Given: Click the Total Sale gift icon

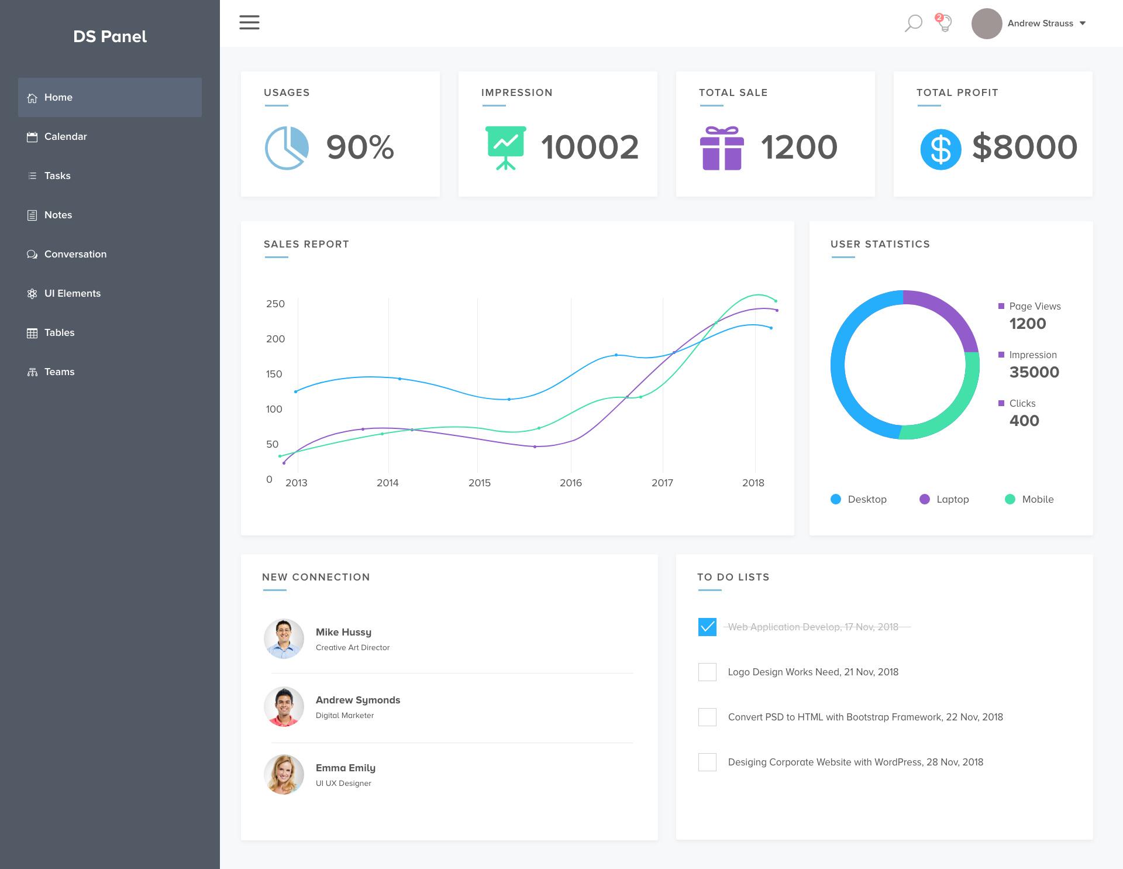Looking at the screenshot, I should click(x=722, y=149).
